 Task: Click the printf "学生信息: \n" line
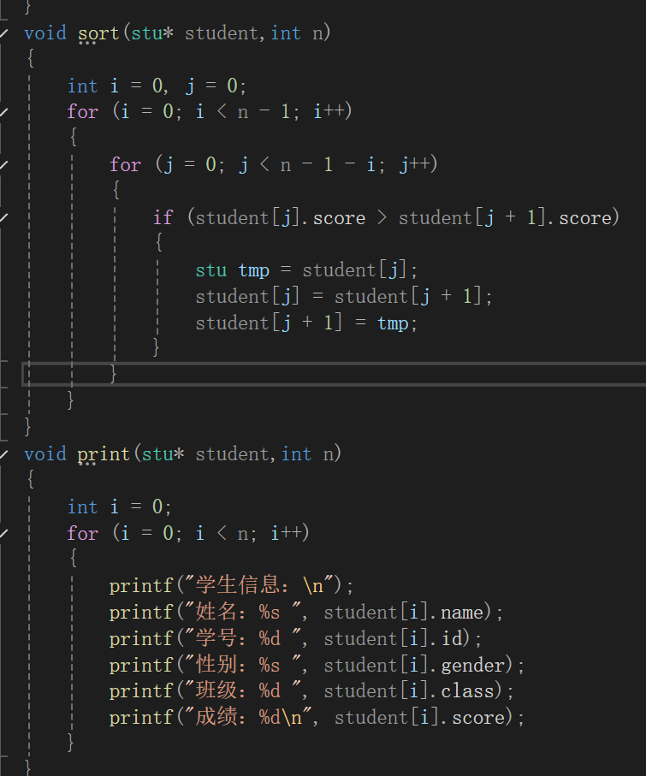(231, 586)
